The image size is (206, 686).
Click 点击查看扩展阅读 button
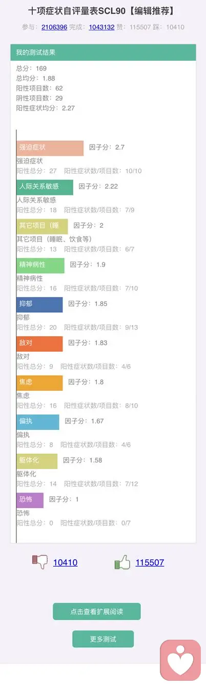pyautogui.click(x=97, y=611)
